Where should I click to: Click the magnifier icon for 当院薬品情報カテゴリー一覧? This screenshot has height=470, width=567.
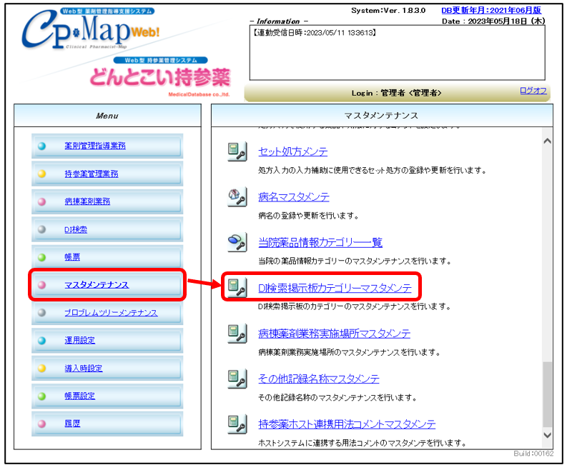point(237,242)
